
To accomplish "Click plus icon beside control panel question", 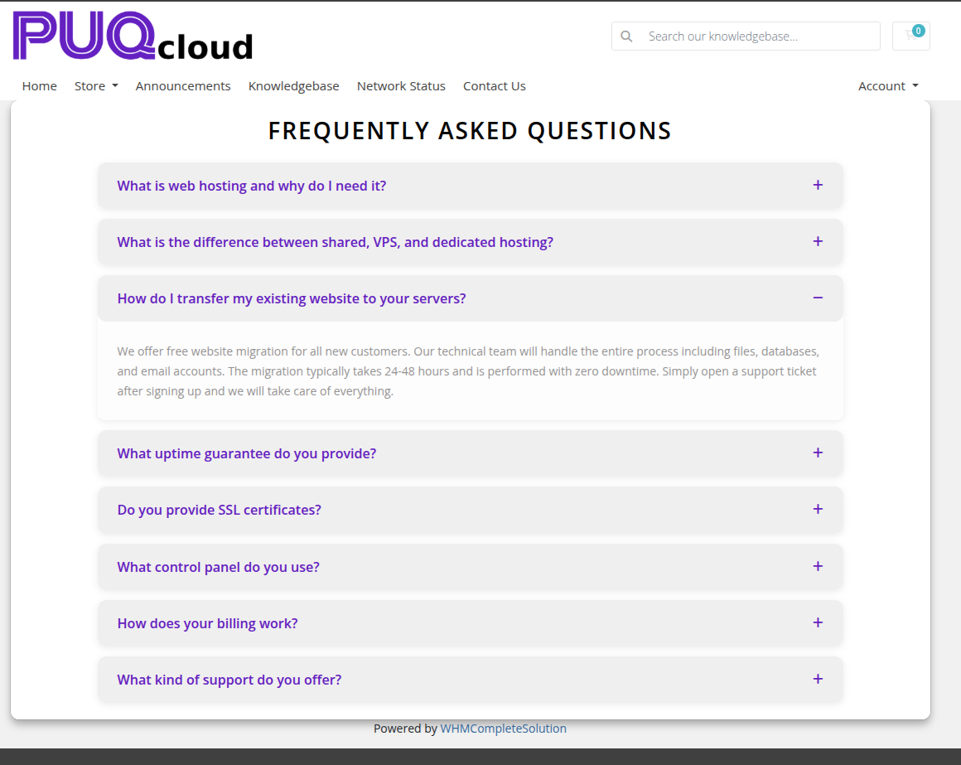I will (x=818, y=566).
